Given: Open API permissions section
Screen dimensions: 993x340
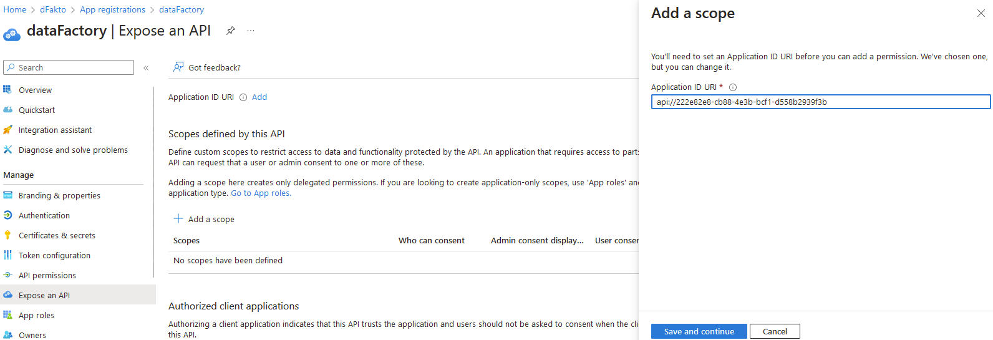Looking at the screenshot, I should tap(47, 276).
